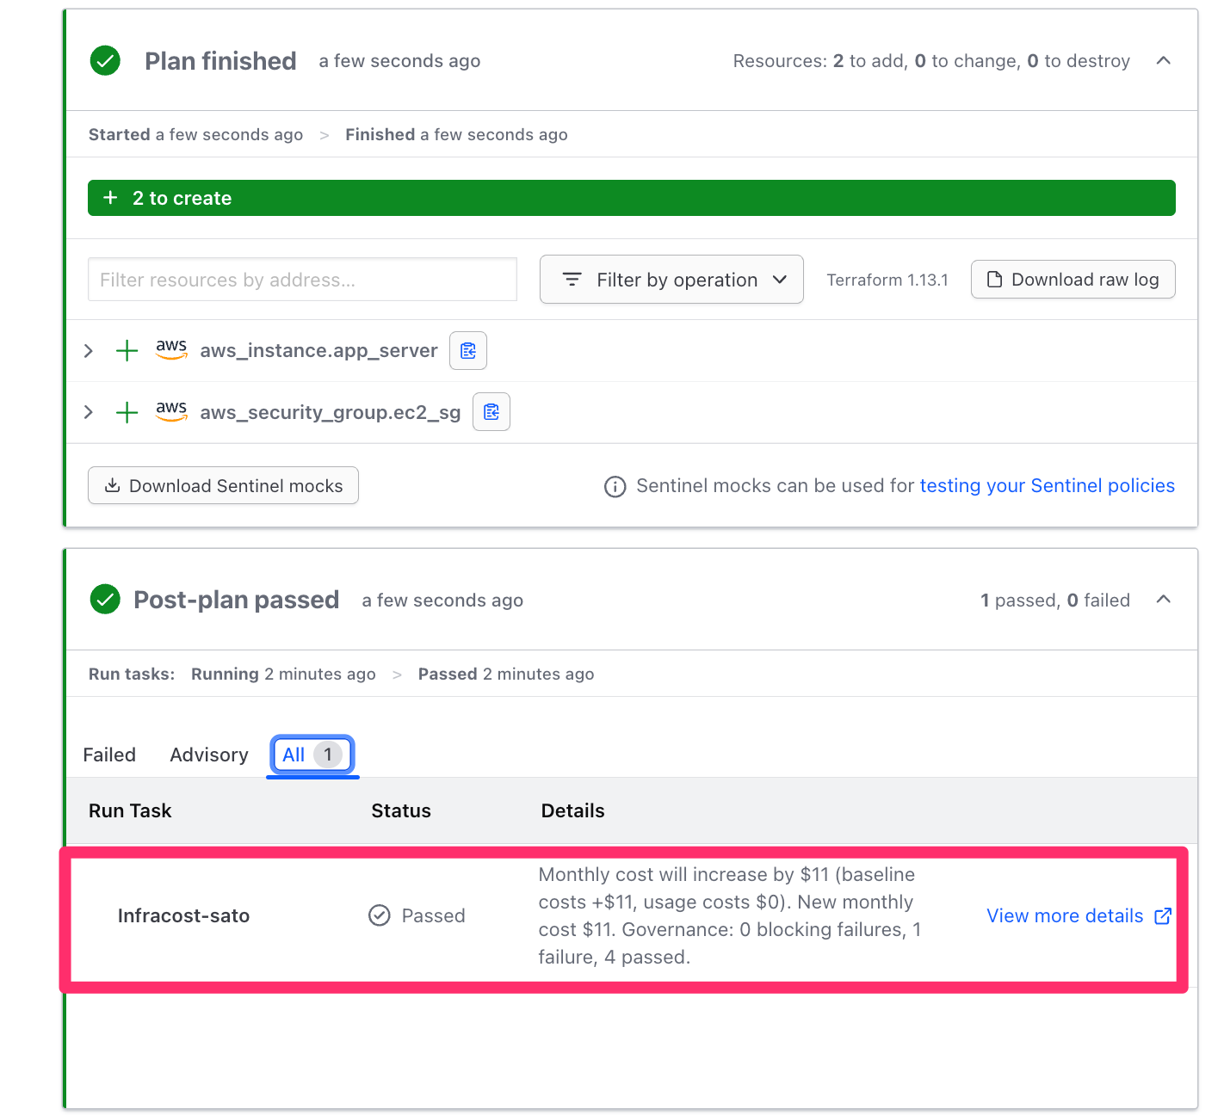Click the copy icon next to aws_instance.app_server
This screenshot has height=1115, width=1224.
tap(468, 350)
